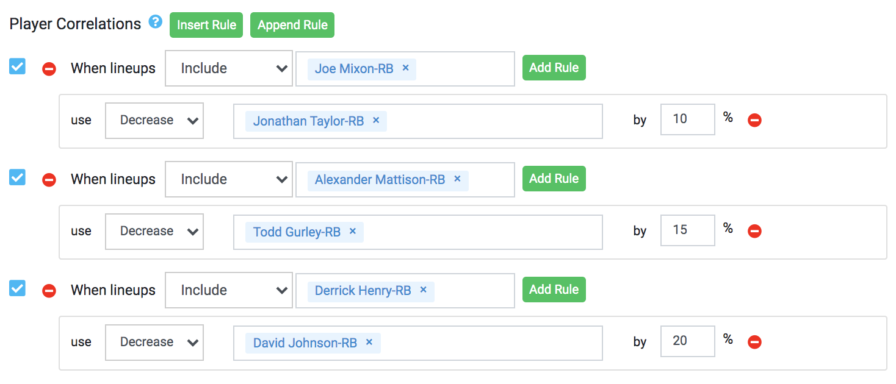The image size is (896, 384).
Task: Delete the David Johnson decrease sub-rule
Action: tap(754, 342)
